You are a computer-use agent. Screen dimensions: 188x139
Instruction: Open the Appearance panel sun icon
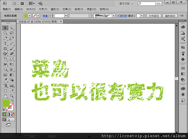tap(183, 95)
